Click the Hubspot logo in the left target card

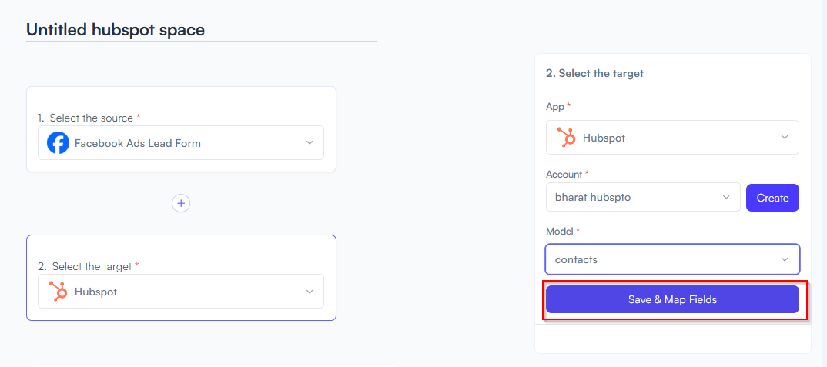click(58, 292)
